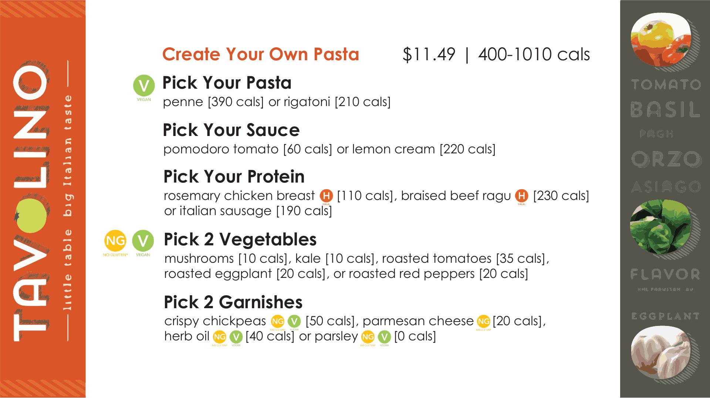Click the Halal icon after braised beef ragu

tap(522, 195)
